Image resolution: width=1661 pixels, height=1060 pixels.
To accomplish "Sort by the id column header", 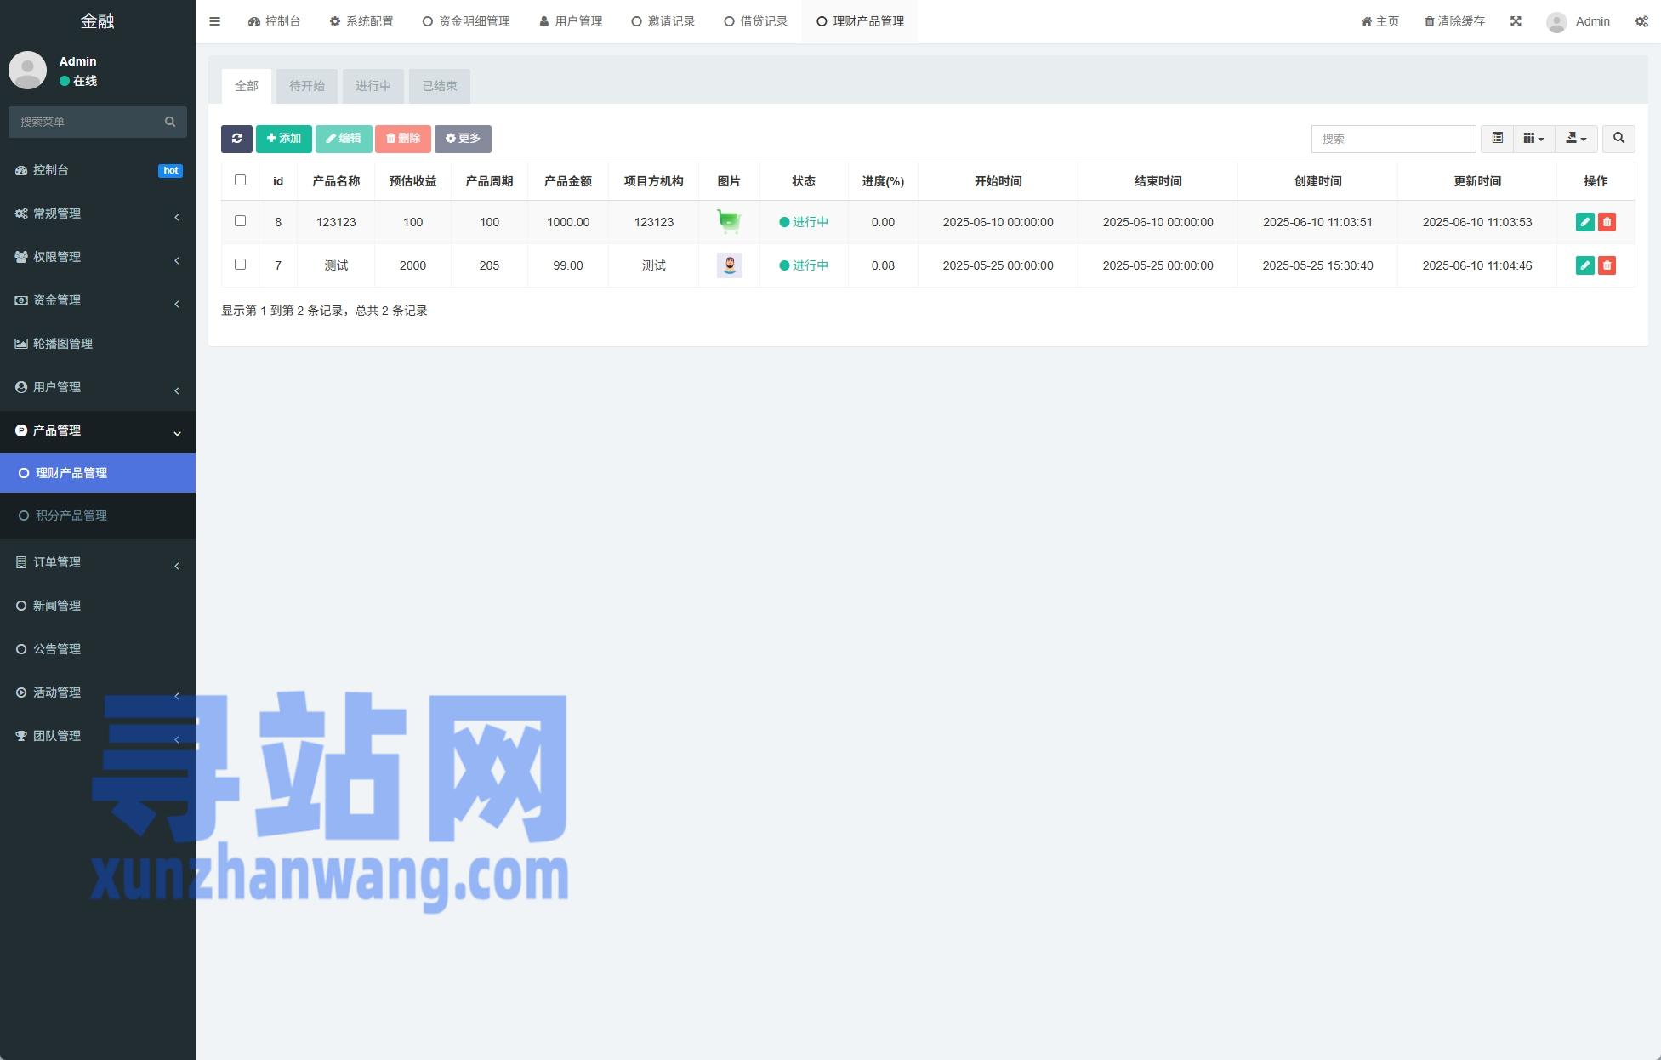I will [x=278, y=181].
